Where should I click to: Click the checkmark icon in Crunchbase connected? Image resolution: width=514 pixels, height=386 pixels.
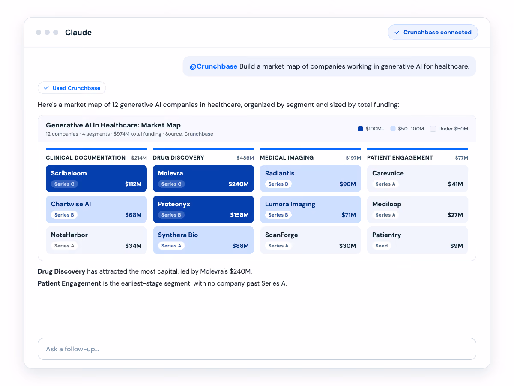397,32
